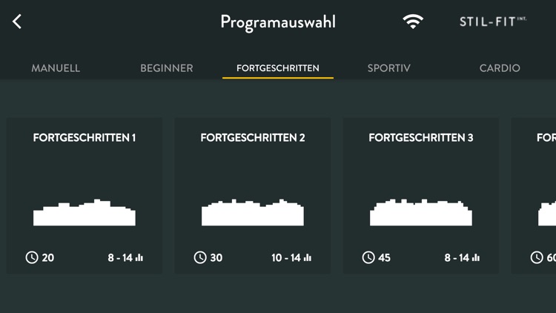Tap clock icon on Fortgeschritten 2 card
The width and height of the screenshot is (556, 313).
pos(200,257)
